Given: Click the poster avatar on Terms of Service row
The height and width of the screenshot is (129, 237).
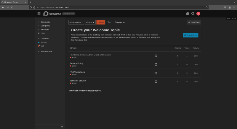Looking at the screenshot, I should point(156,81).
